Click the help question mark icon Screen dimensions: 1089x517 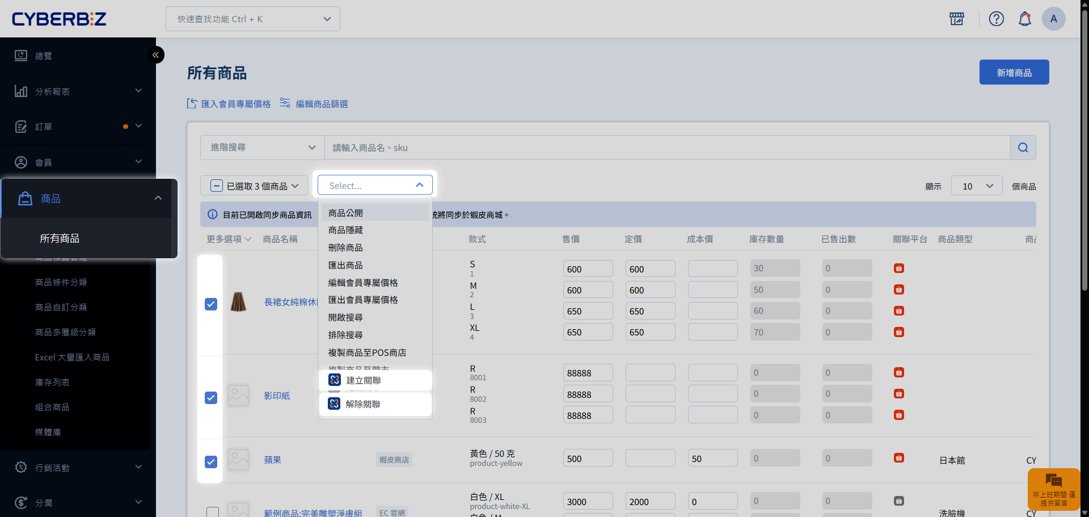[996, 19]
